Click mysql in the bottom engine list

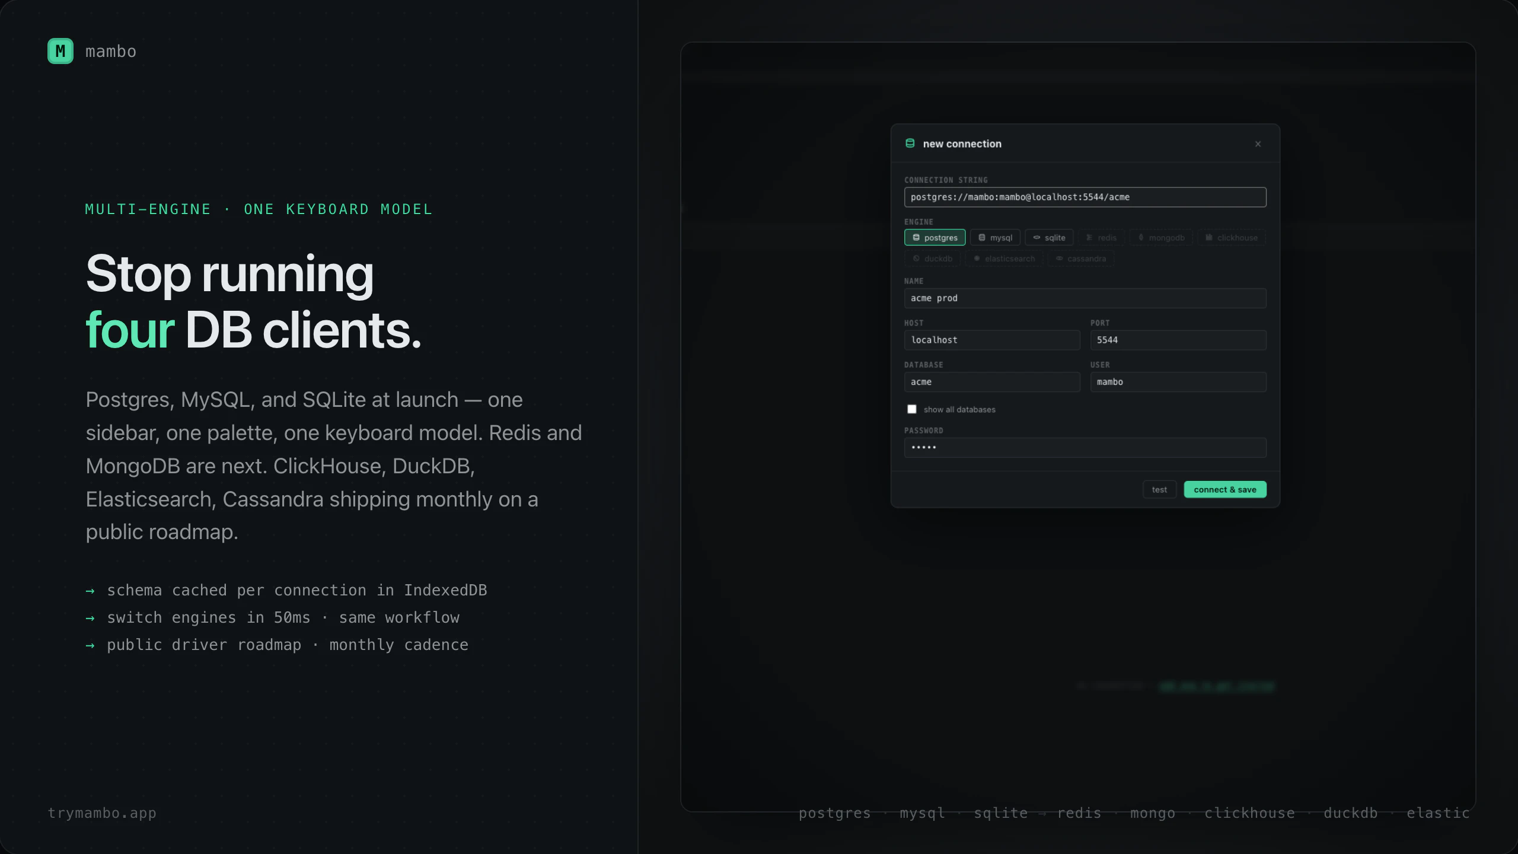922,813
